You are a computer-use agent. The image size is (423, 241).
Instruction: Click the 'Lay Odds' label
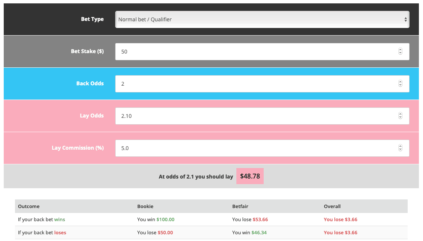click(x=92, y=116)
